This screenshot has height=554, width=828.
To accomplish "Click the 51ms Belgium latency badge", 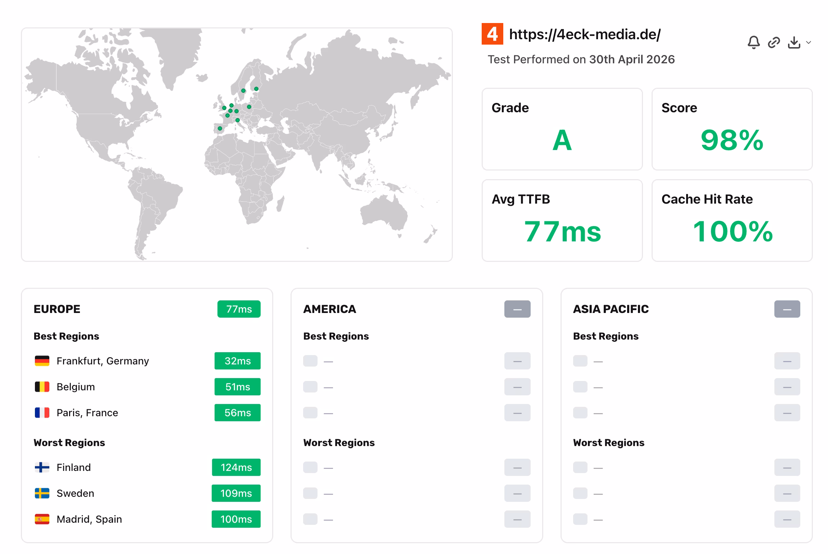I will 238,387.
